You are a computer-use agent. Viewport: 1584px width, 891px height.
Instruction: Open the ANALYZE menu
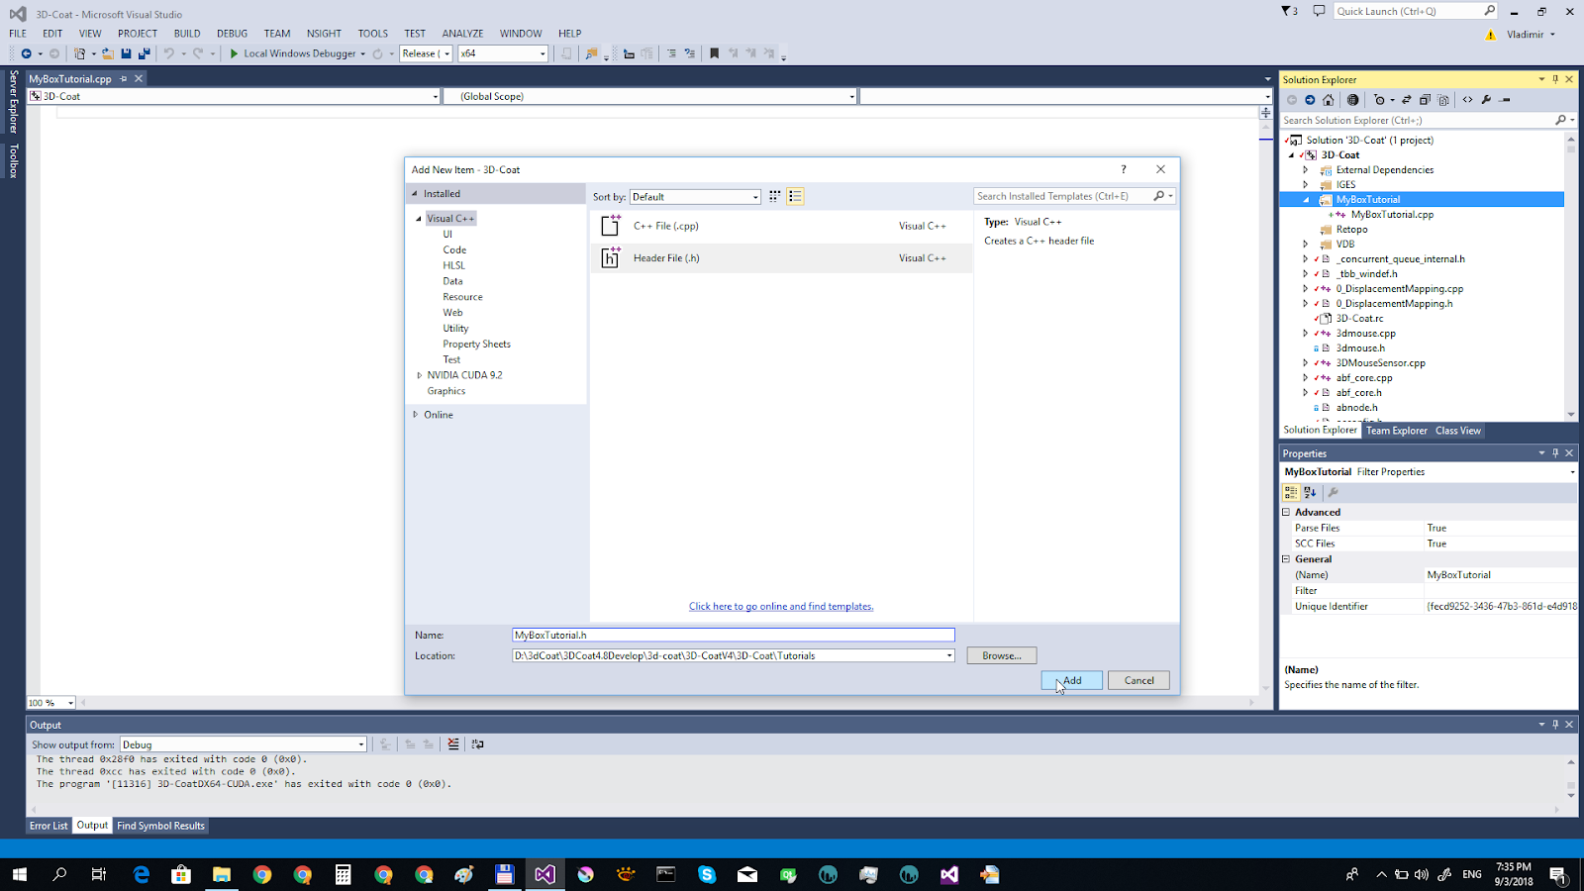(x=462, y=33)
